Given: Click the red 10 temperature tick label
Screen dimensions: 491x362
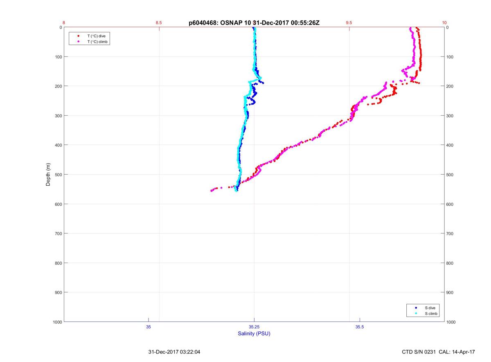Looking at the screenshot, I should [444, 23].
